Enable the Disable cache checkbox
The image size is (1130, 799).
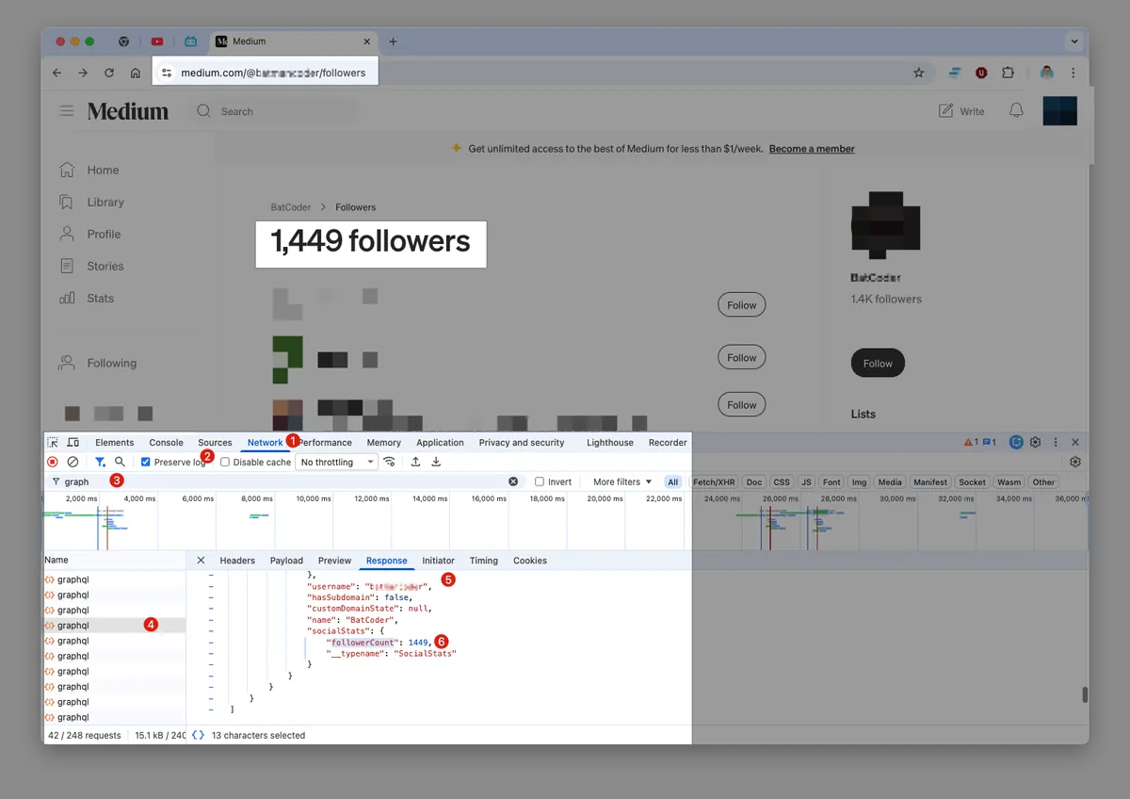pos(225,463)
